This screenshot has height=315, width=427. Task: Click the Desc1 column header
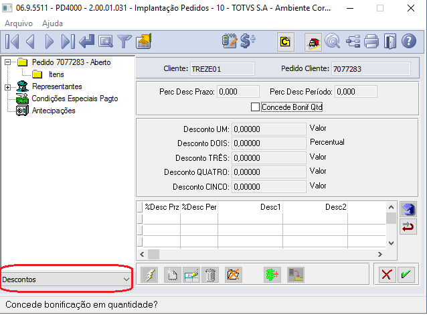pyautogui.click(x=250, y=207)
